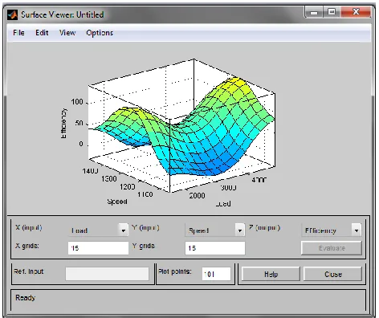Viewport: 379px width, 318px height.
Task: Click the MATLAB logo icon in title bar
Action: [x=12, y=14]
